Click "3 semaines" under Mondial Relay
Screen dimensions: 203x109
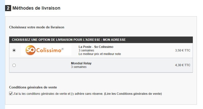pos(79,67)
